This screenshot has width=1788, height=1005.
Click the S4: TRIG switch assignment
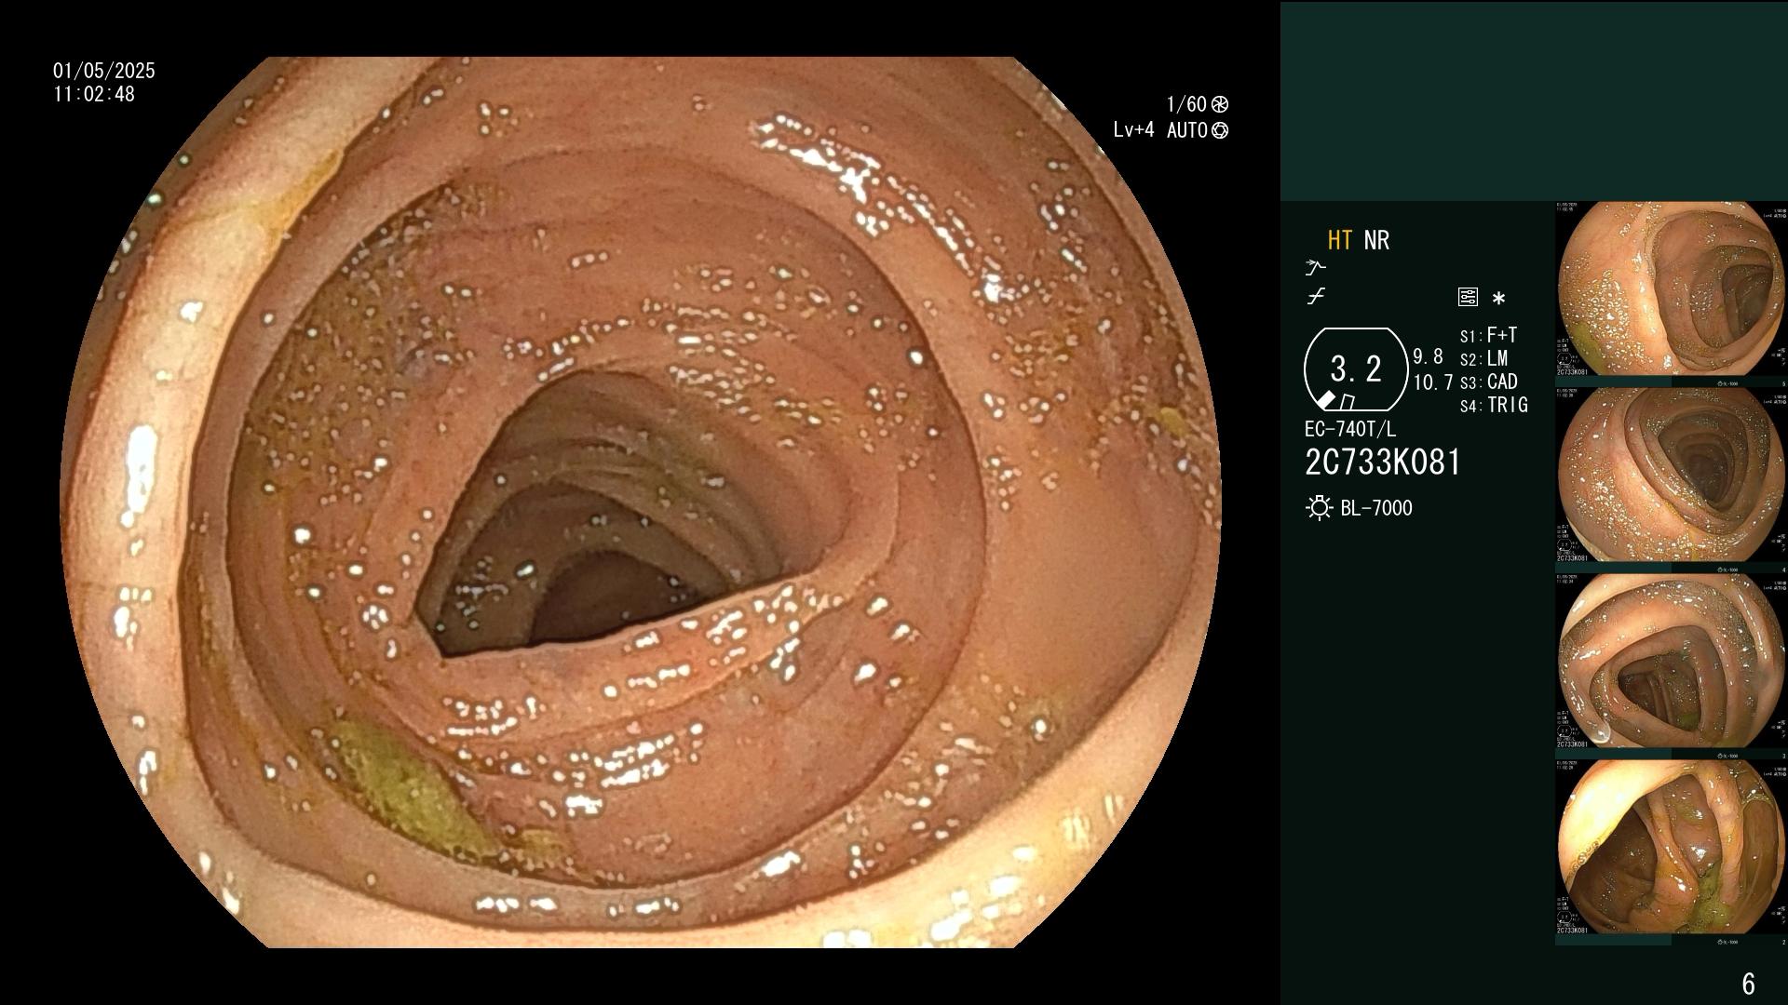tap(1494, 405)
